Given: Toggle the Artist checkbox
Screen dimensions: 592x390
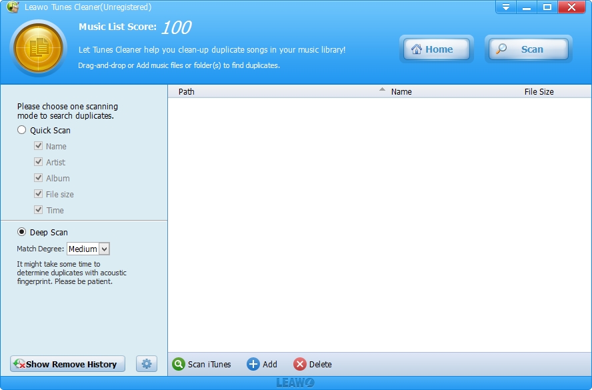Looking at the screenshot, I should point(39,162).
